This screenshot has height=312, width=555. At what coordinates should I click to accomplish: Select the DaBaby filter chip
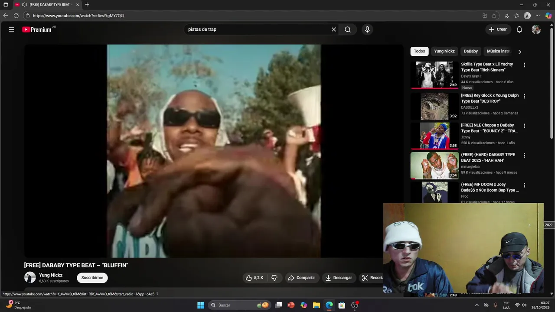[x=470, y=51]
